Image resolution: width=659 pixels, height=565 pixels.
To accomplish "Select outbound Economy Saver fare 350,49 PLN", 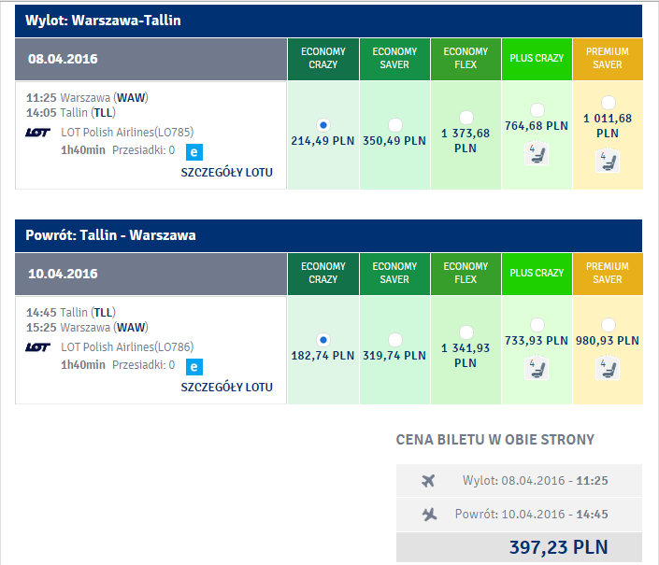I will click(394, 124).
